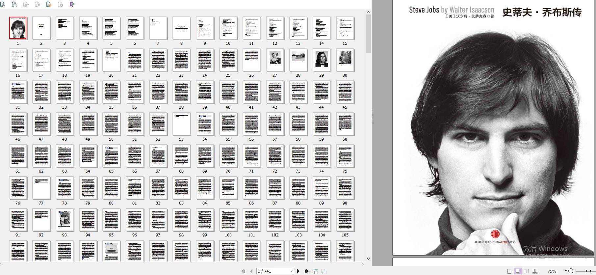Click the 75% zoom percentage value
The height and width of the screenshot is (275, 596).
click(x=552, y=271)
